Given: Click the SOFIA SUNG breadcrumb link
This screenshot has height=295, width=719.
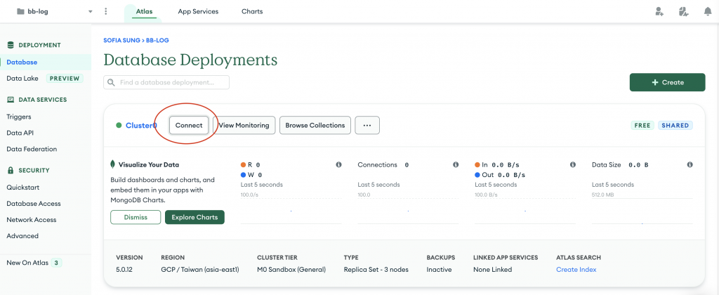Looking at the screenshot, I should pos(121,40).
